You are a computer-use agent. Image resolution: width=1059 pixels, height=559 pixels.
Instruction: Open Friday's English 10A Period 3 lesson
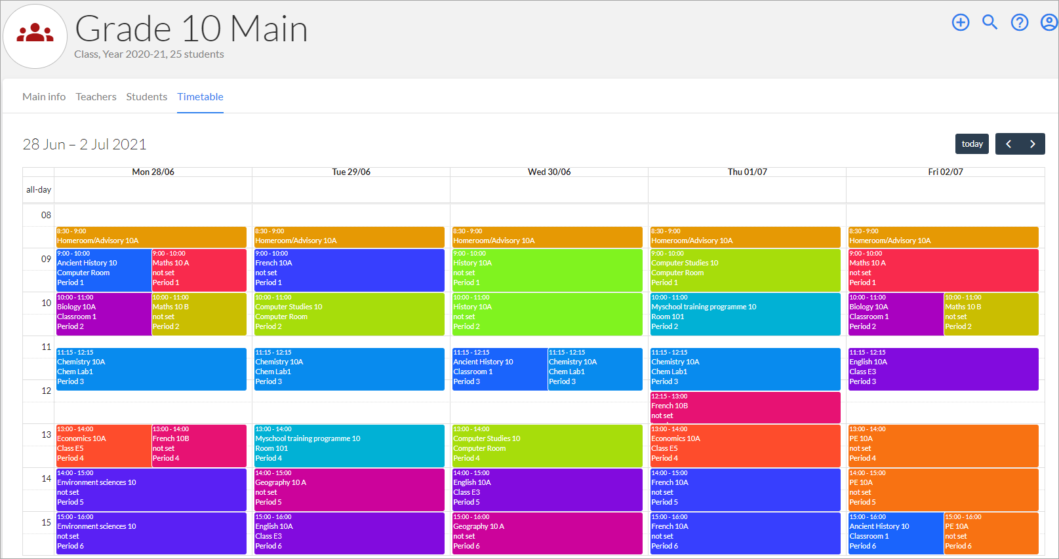point(943,369)
